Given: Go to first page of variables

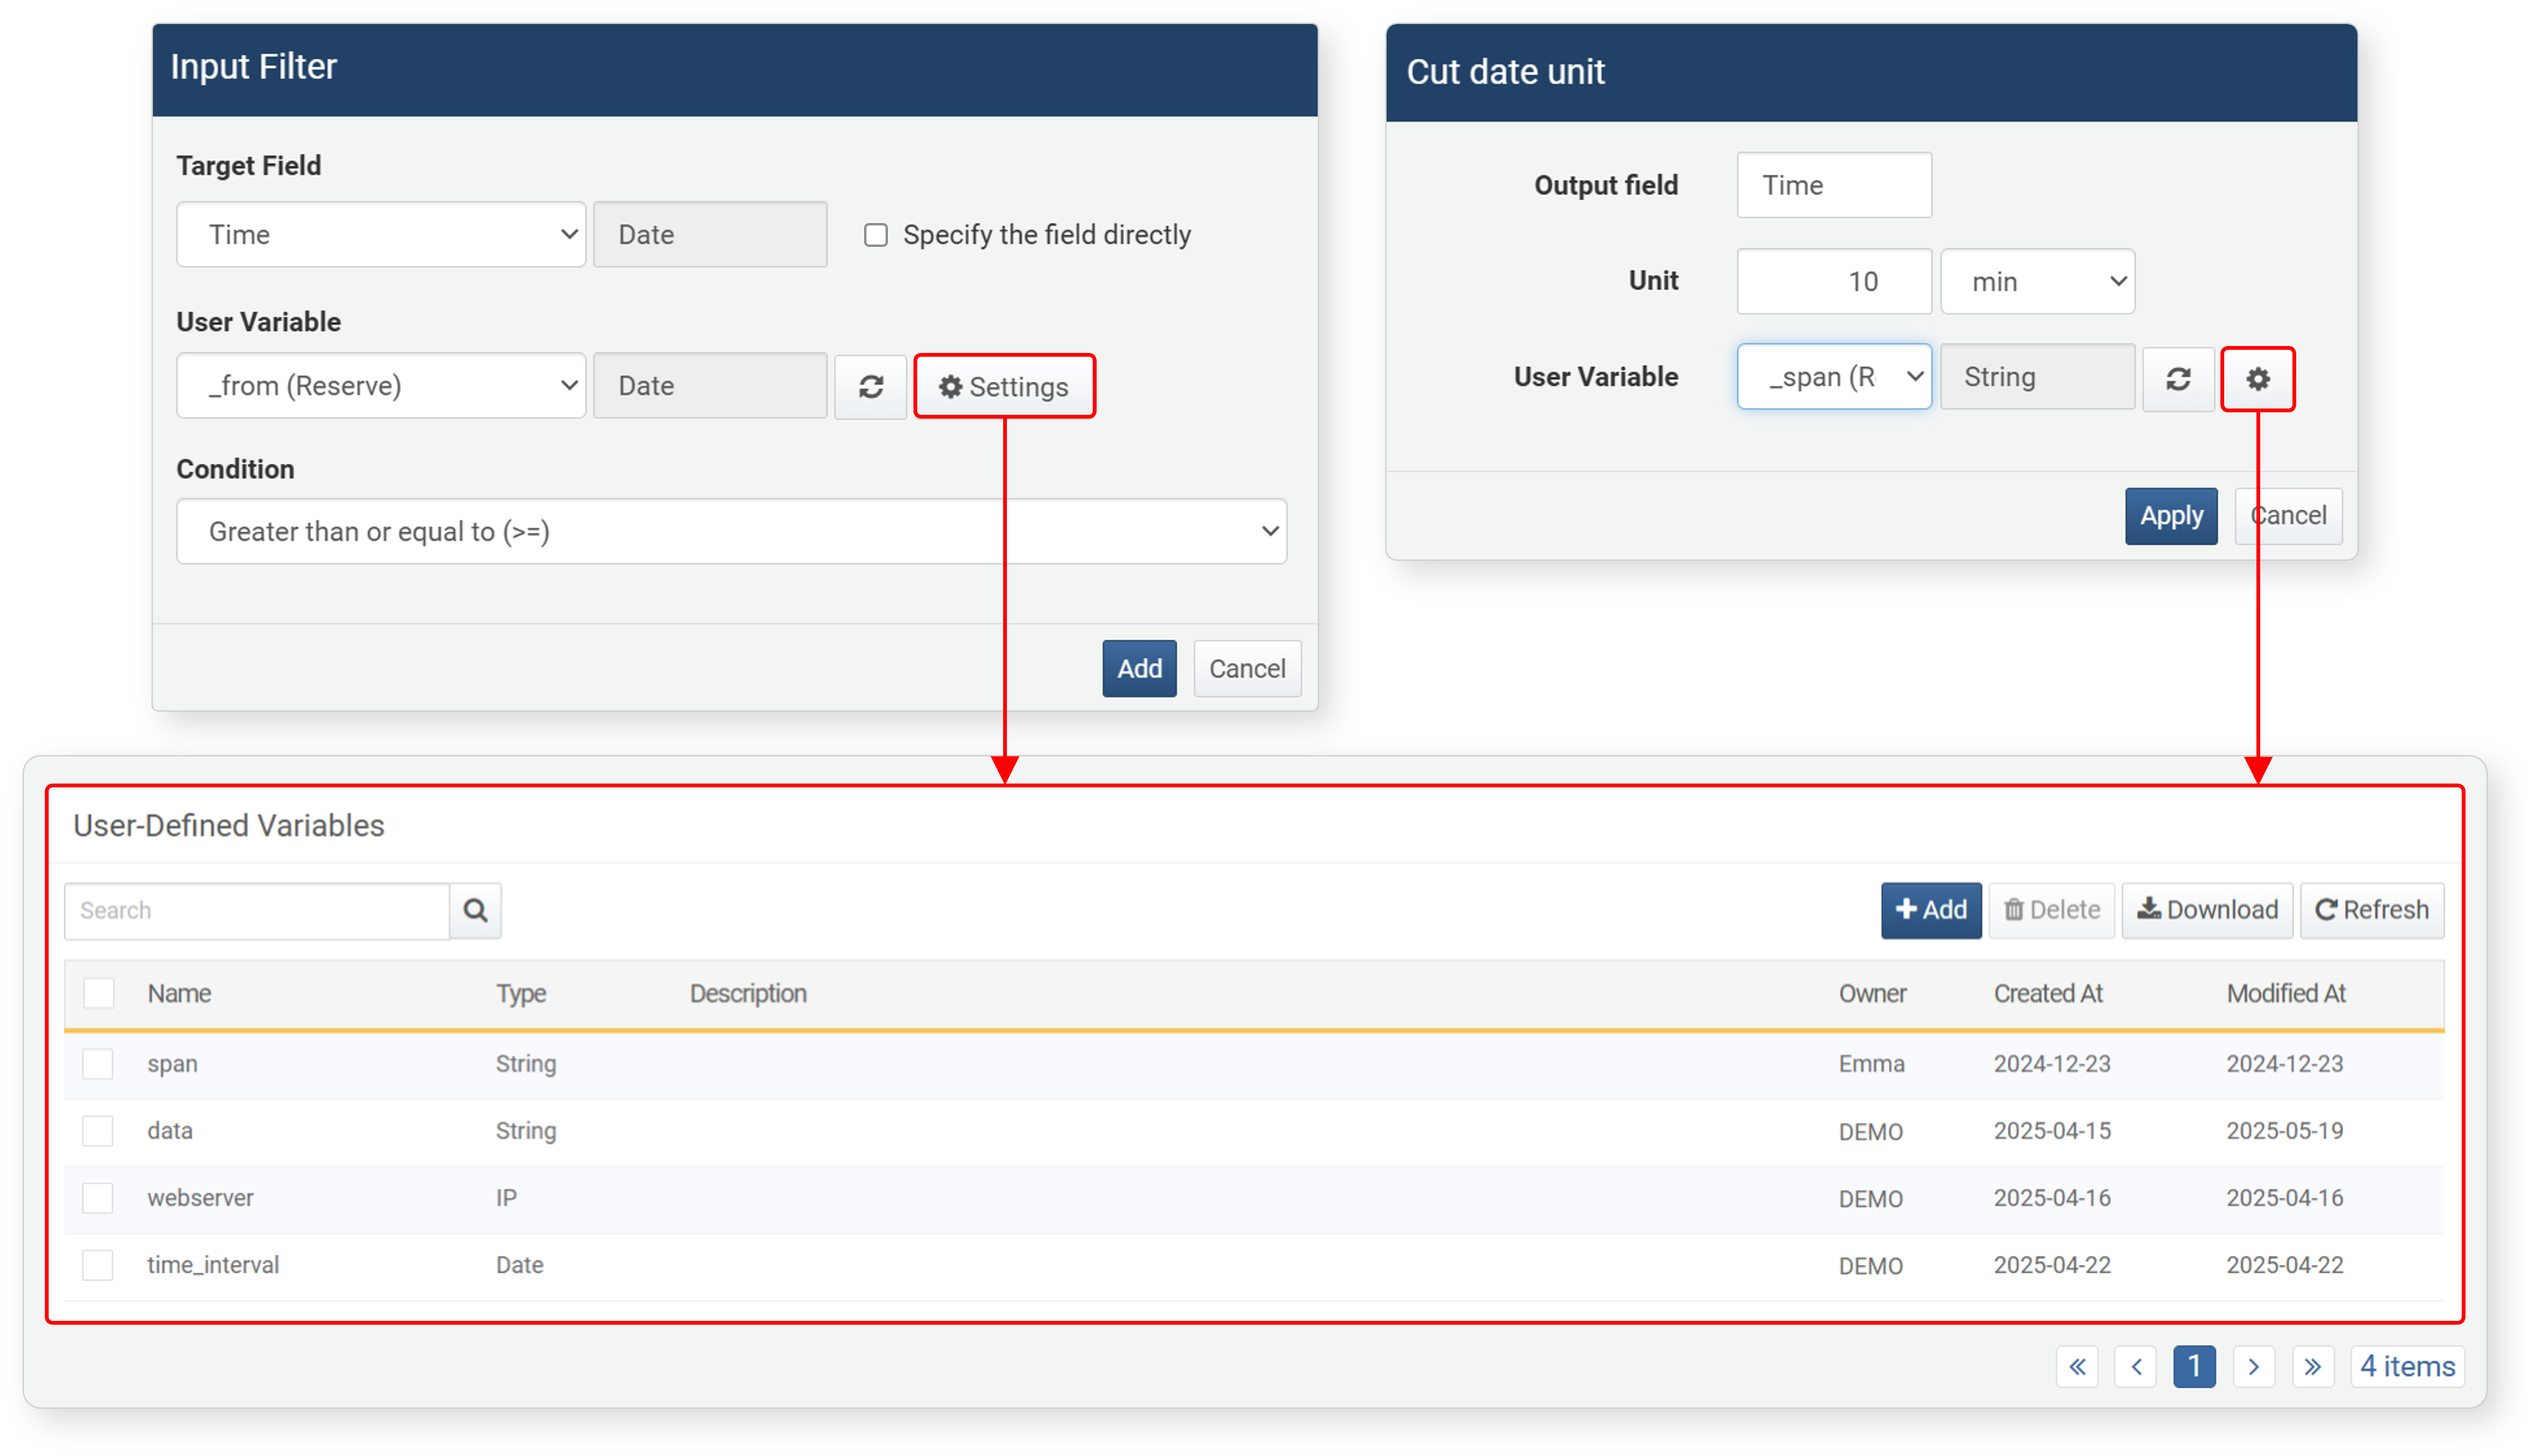Looking at the screenshot, I should click(2077, 1366).
